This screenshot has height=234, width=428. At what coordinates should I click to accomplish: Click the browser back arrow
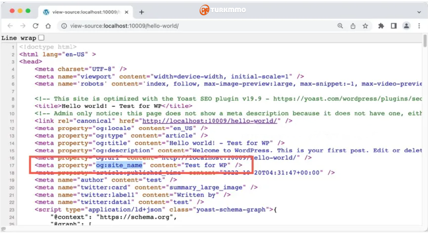[x=10, y=26]
